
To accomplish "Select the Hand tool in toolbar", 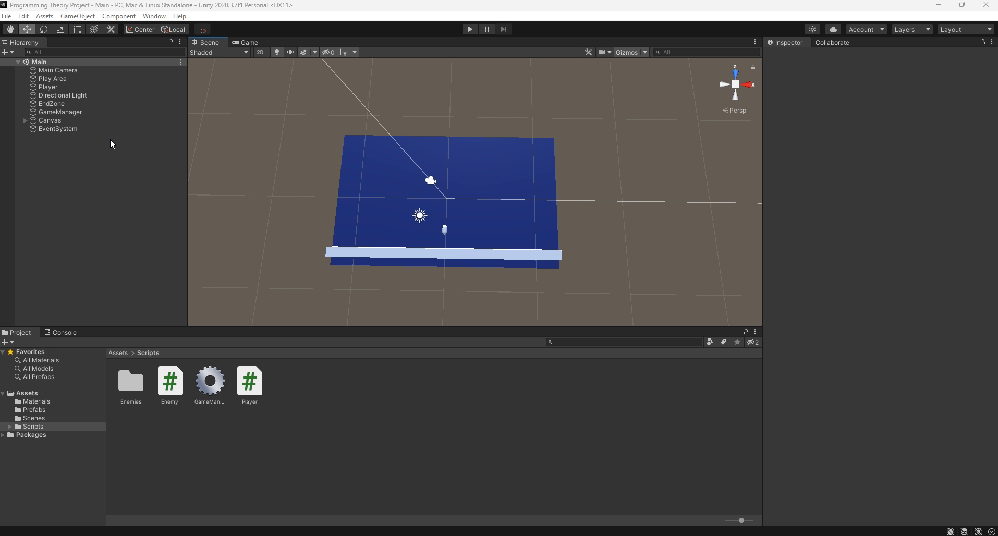I will pyautogui.click(x=10, y=29).
